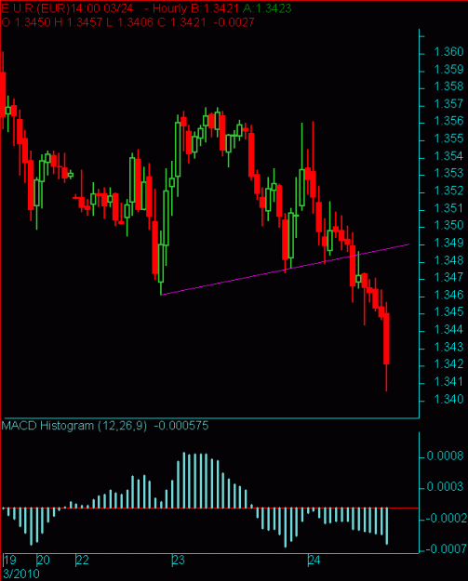Click the bid price B:1.3421
The height and width of the screenshot is (581, 468).
click(x=214, y=8)
